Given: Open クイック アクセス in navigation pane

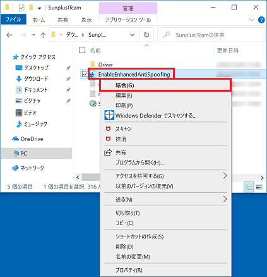Looking at the screenshot, I should pyautogui.click(x=34, y=57).
